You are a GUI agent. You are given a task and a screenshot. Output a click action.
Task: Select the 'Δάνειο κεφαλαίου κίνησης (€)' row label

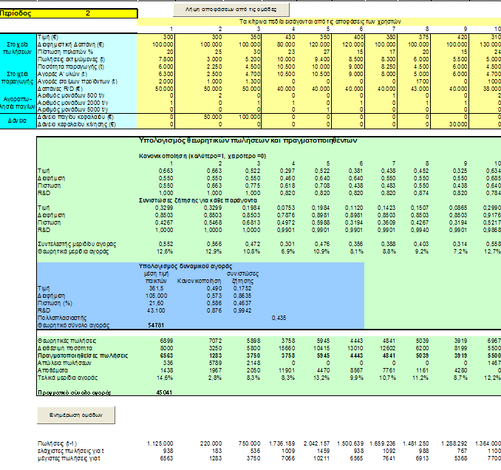[x=77, y=124]
